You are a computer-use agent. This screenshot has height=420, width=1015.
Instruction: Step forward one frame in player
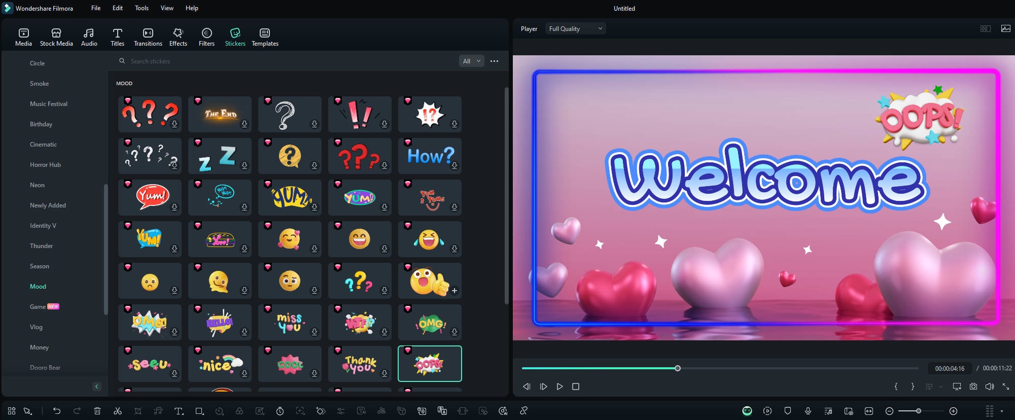[543, 387]
